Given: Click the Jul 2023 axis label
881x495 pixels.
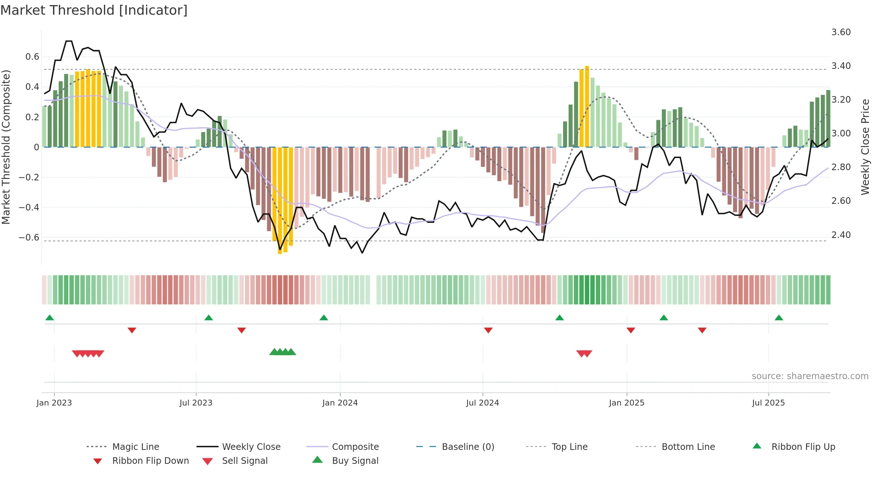Looking at the screenshot, I should pyautogui.click(x=196, y=403).
